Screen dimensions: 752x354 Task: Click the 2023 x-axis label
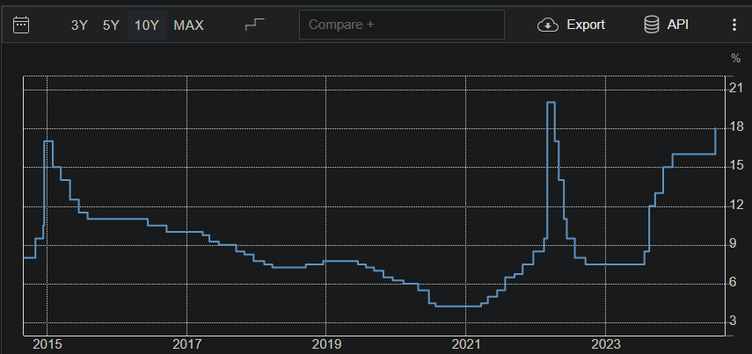605,344
